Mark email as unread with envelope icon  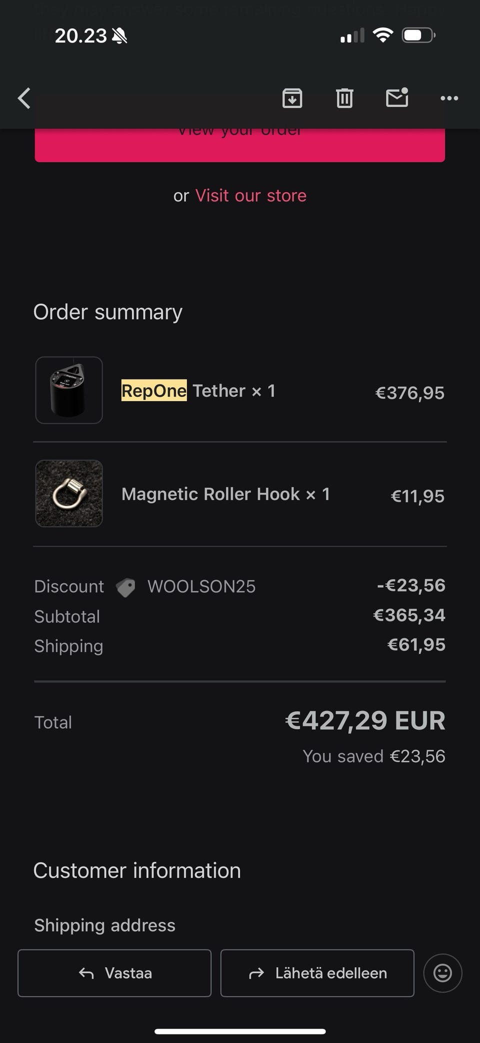[x=397, y=98]
